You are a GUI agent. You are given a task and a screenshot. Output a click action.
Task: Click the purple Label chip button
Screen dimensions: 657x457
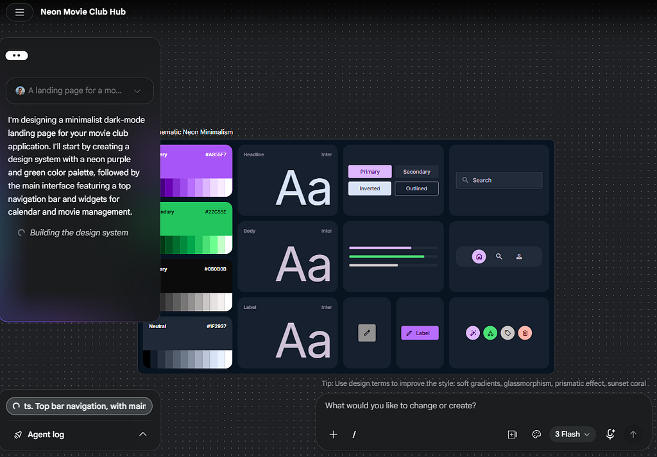pyautogui.click(x=420, y=333)
